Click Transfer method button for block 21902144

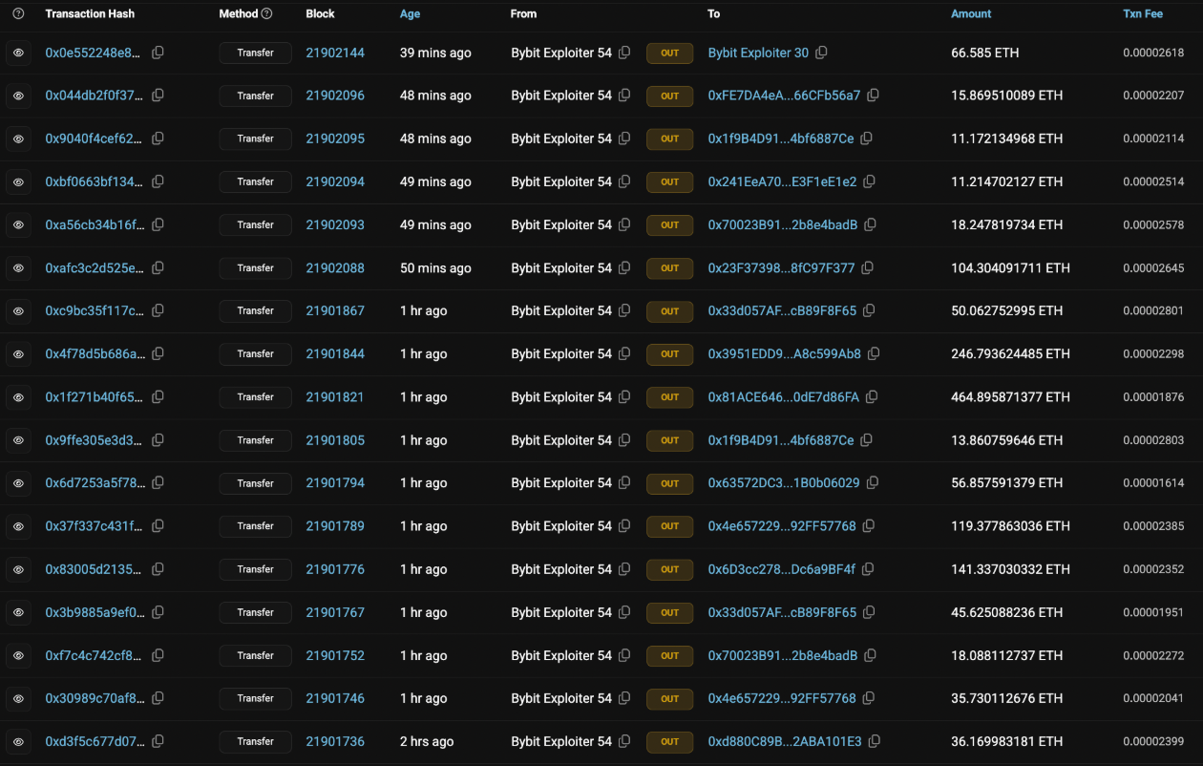click(x=255, y=53)
